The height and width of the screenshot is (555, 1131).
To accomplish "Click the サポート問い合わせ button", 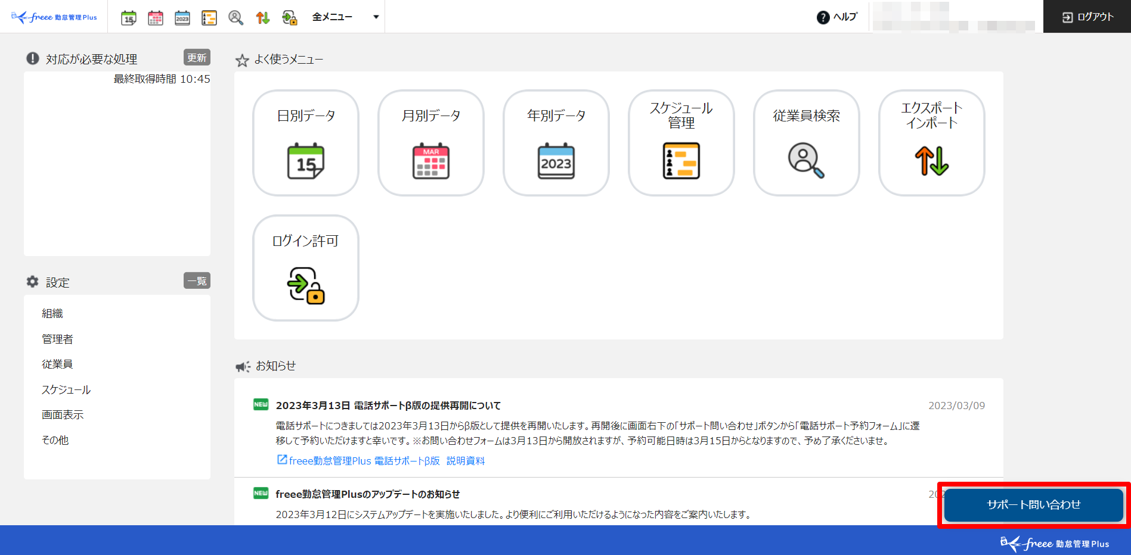I will point(1033,504).
